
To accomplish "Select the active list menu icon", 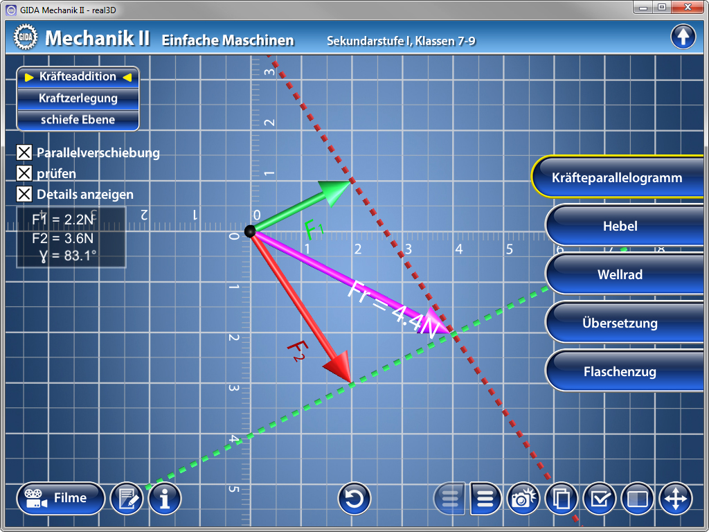I will coord(486,499).
